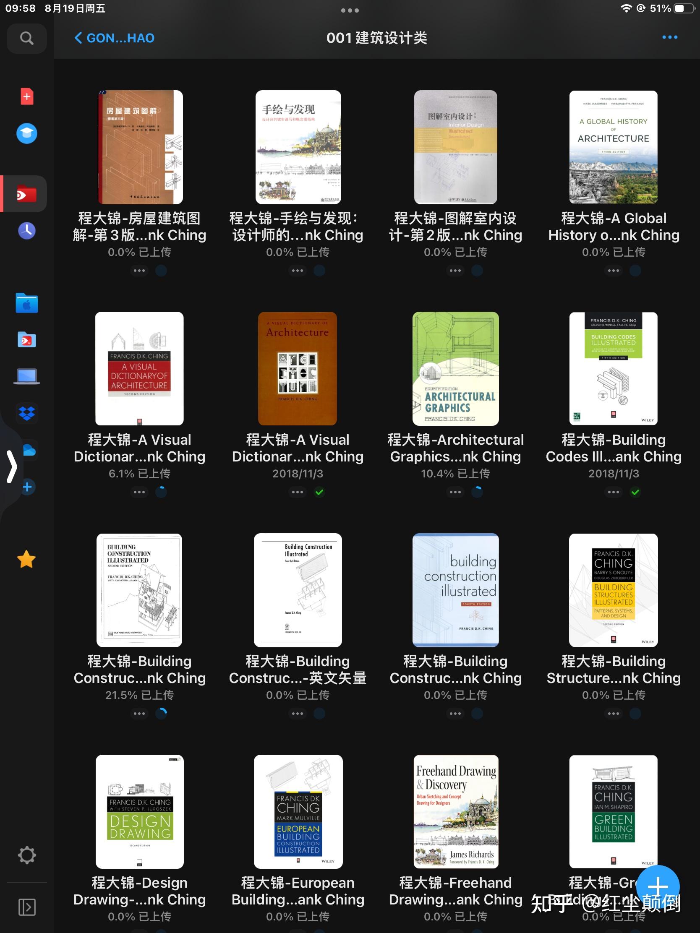Select '10.4% 已上传' status text
The height and width of the screenshot is (933, 700).
point(455,474)
